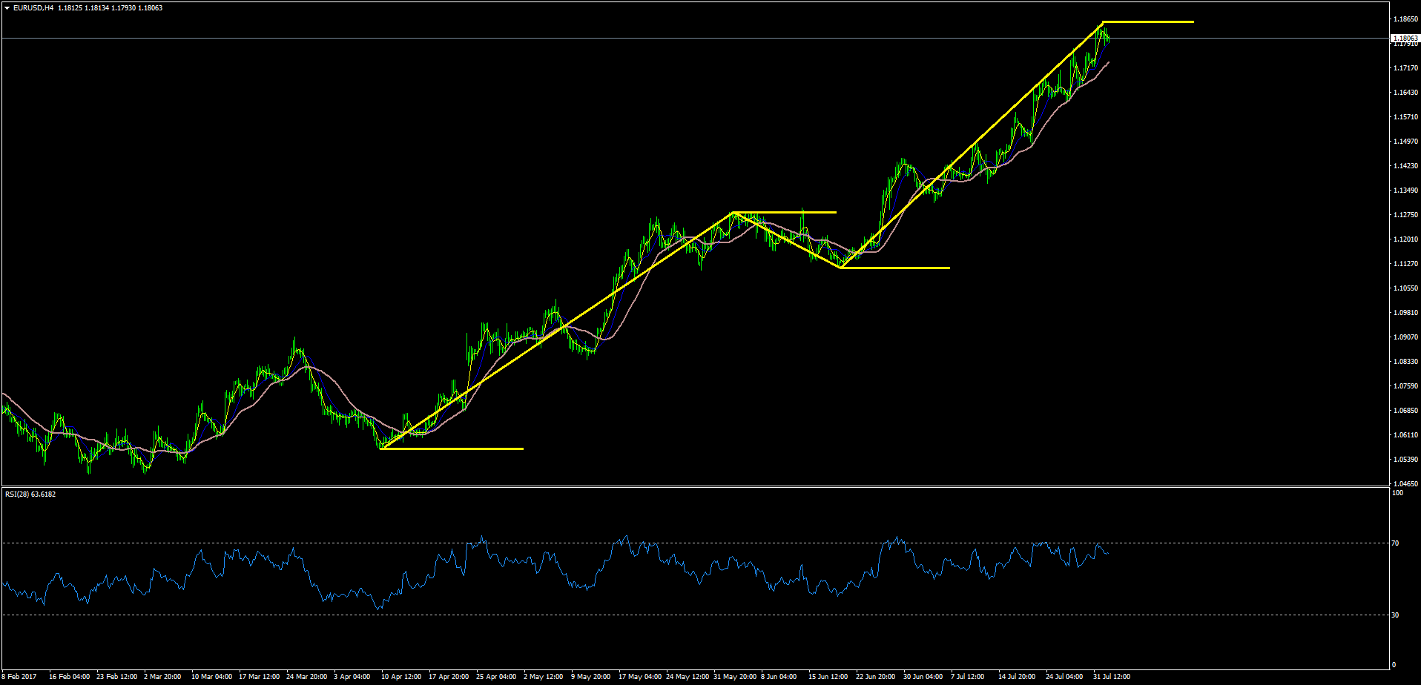This screenshot has height=685, width=1421.
Task: Click the 1.18650 price on the scale
Action: (1405, 19)
